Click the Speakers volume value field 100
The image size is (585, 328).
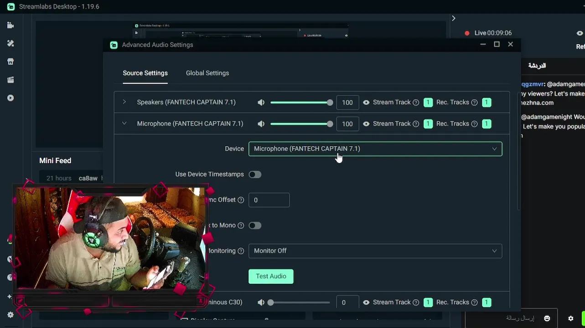[347, 102]
